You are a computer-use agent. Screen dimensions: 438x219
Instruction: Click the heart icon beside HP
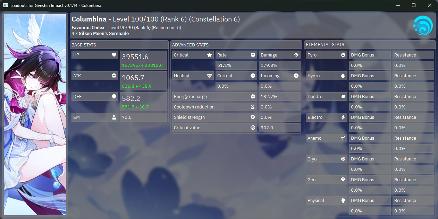pyautogui.click(x=114, y=55)
